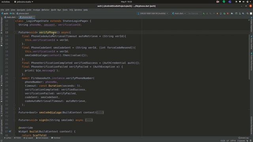
Task: Click the clock showing May 9 in top bar
Action: [x=126, y=2]
